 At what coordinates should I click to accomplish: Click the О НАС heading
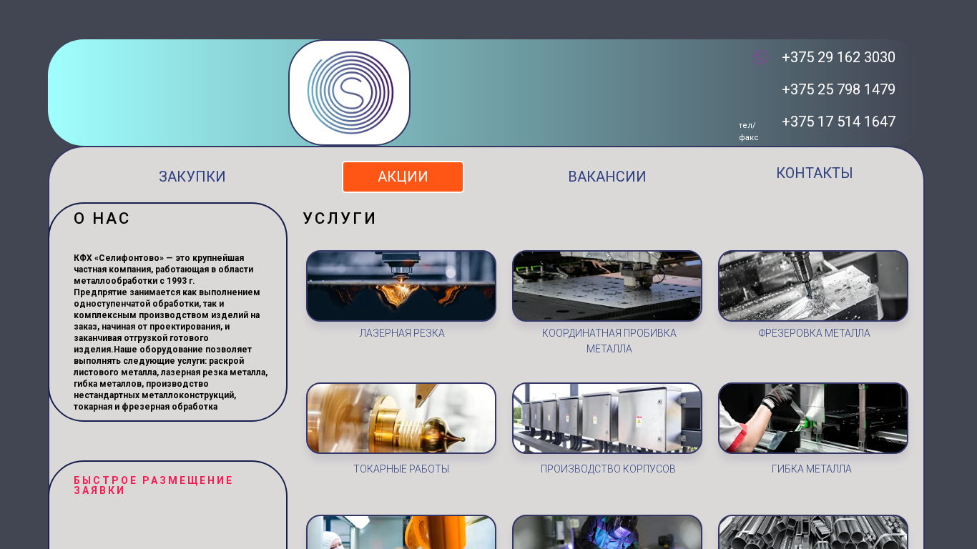coord(102,219)
